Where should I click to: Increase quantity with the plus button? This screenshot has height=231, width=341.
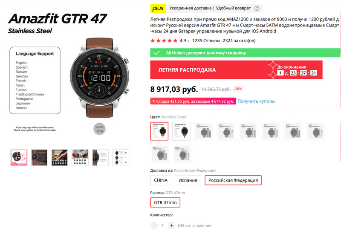(171, 225)
